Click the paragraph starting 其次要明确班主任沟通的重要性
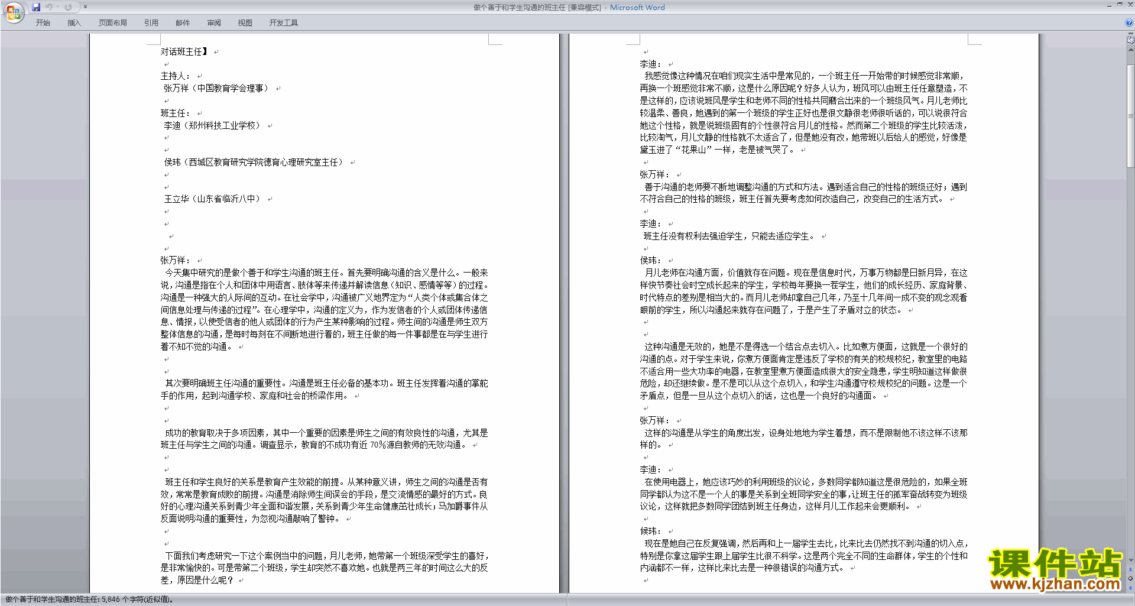Screen dimensions: 1135x606 click(324, 390)
